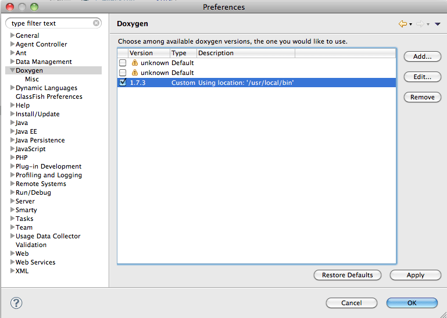Expand the Install/Update node
The width and height of the screenshot is (447, 318).
(12, 114)
